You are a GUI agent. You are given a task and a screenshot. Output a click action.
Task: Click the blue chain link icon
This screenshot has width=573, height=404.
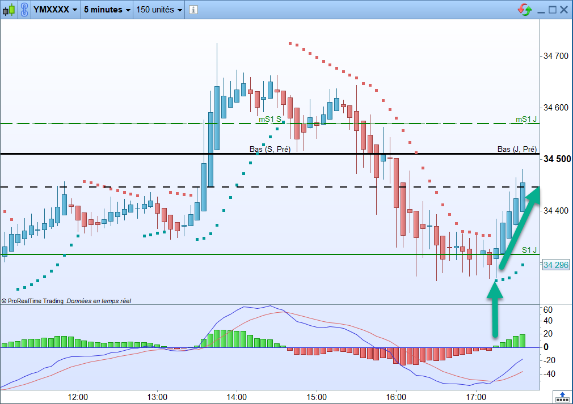click(24, 10)
